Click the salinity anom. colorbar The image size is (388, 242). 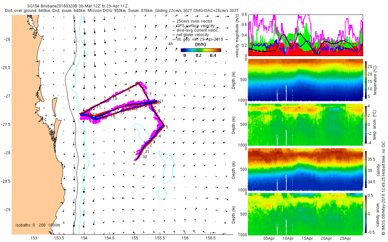[366, 214]
